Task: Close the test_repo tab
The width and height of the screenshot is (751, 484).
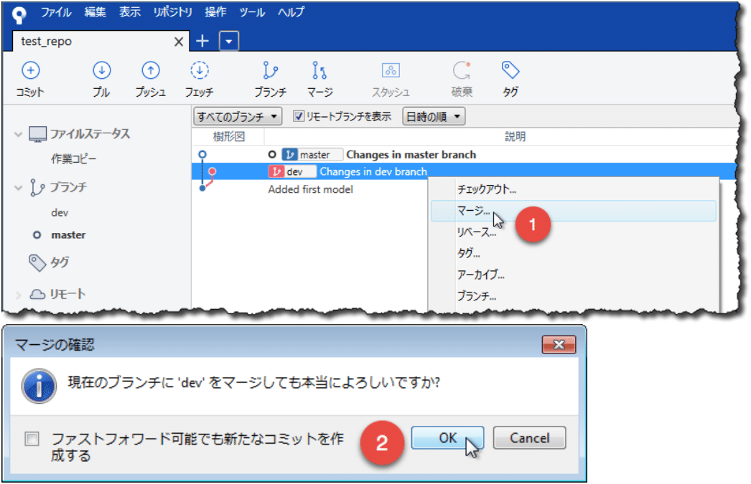Action: [x=179, y=42]
